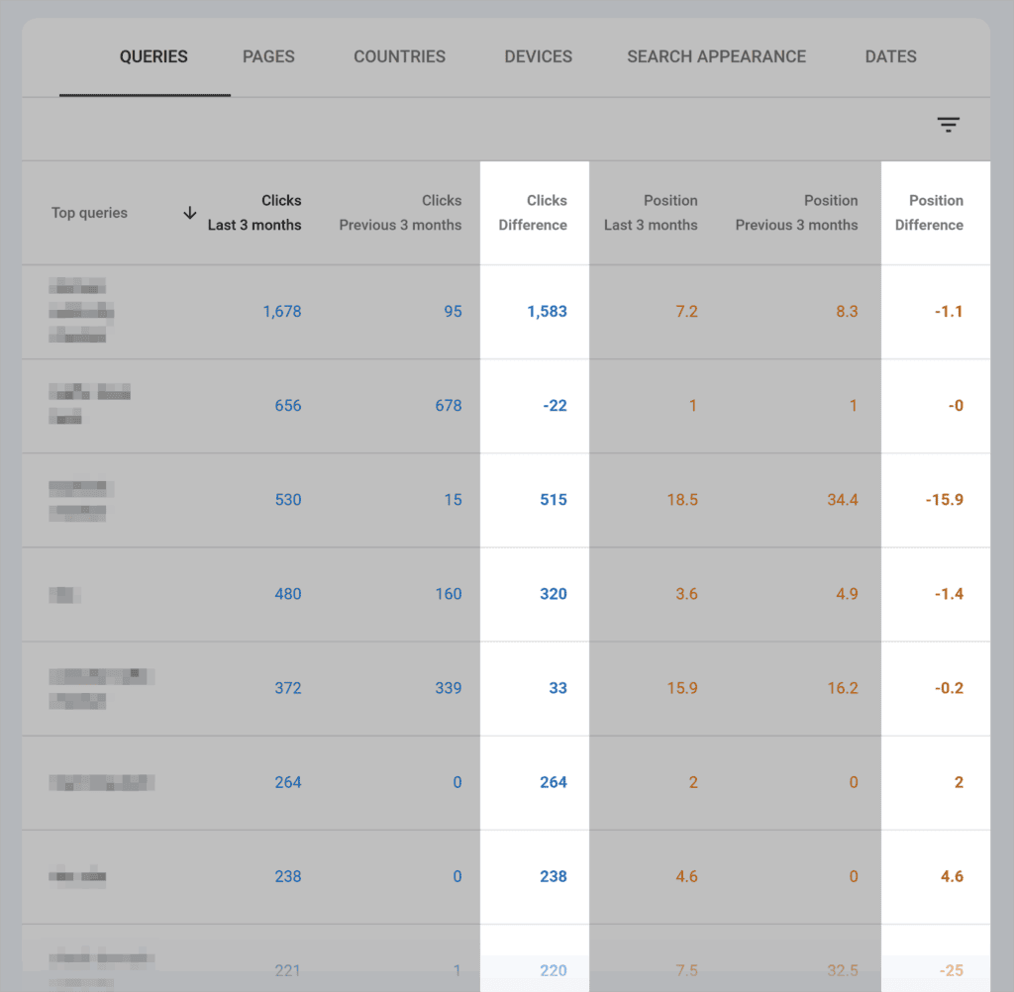
Task: Select the QUERIES tab
Action: [153, 56]
